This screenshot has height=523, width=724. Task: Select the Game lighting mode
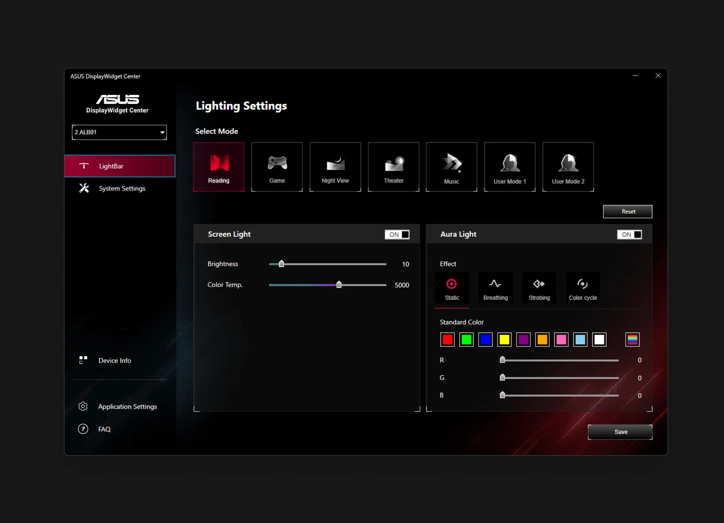(x=277, y=166)
